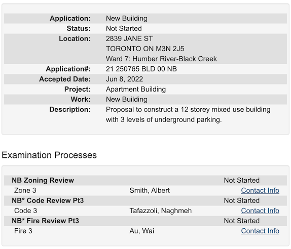The height and width of the screenshot is (249, 291).
Task: Open Contact Info for Tafazzoli, Naghmeh
Action: 260,211
